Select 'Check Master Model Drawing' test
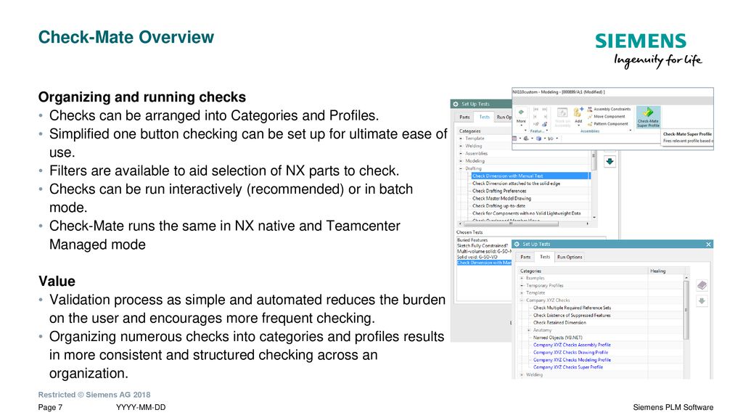This screenshot has width=743, height=418. 501,199
